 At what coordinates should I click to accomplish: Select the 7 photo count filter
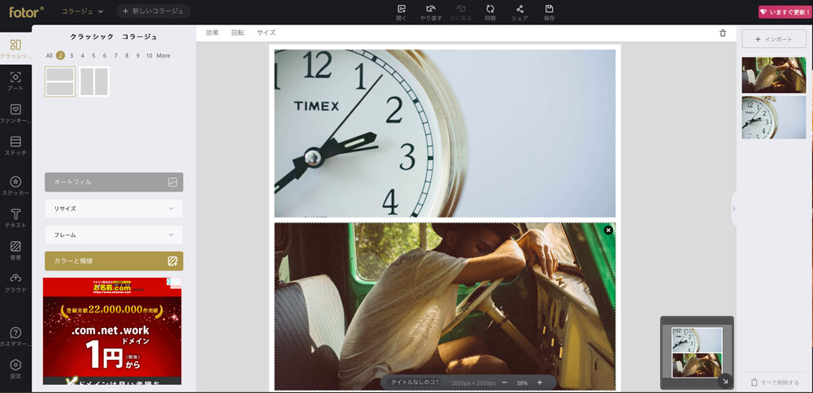(x=115, y=56)
